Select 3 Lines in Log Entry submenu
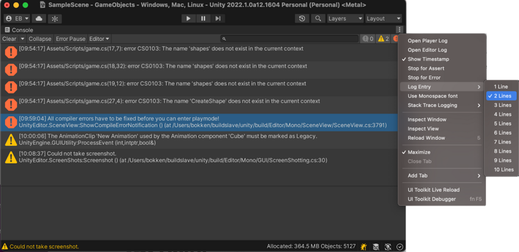519x252 pixels. click(x=503, y=105)
